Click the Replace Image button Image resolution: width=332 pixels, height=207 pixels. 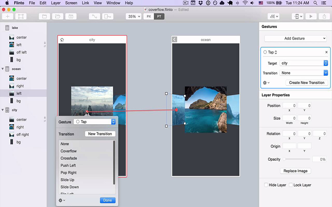(295, 171)
